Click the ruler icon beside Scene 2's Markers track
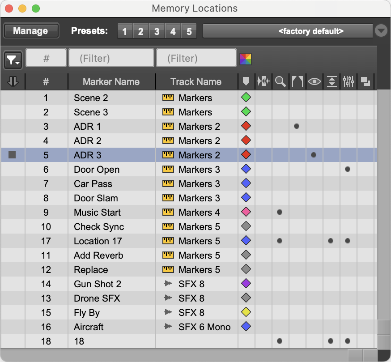The width and height of the screenshot is (391, 362). click(168, 98)
